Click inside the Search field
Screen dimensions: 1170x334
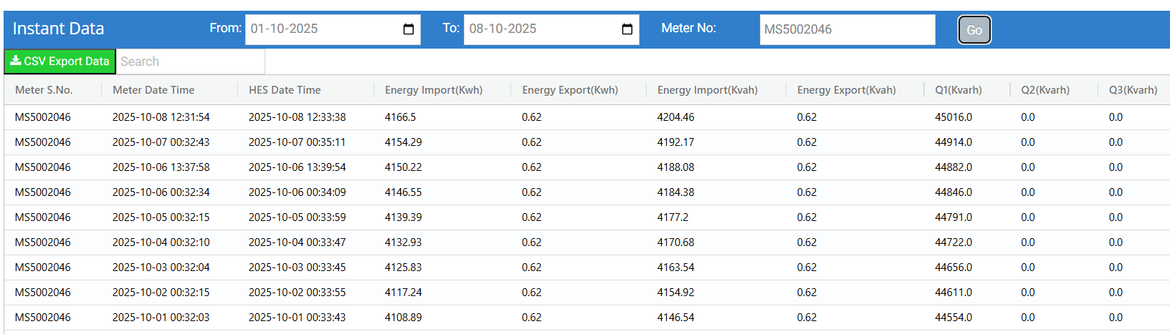tap(190, 62)
